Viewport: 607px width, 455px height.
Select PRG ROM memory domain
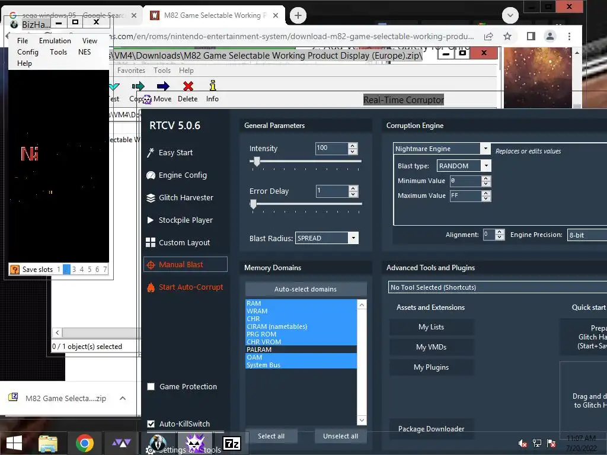pyautogui.click(x=301, y=334)
